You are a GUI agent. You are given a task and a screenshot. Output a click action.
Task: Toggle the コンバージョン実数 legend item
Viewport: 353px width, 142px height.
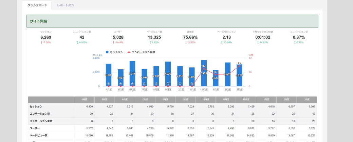tap(143, 52)
